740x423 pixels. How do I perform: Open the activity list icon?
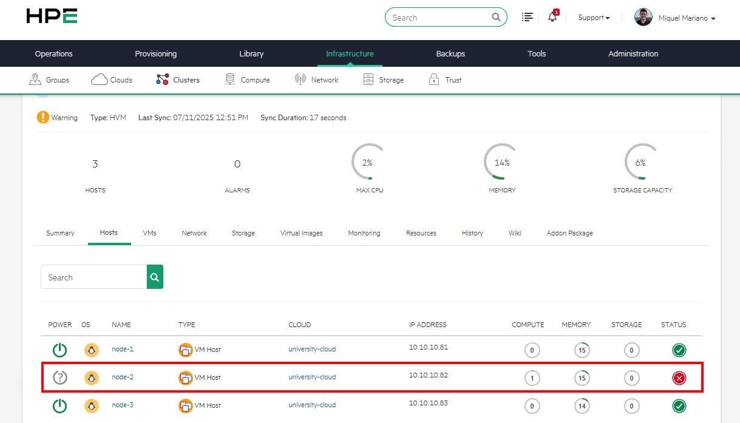tap(528, 17)
